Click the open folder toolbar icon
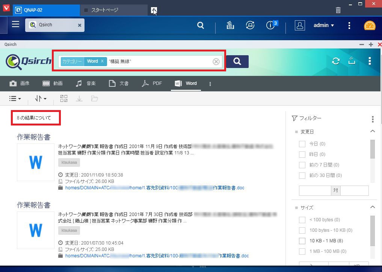Image resolution: width=382 pixels, height=272 pixels. coord(94,98)
